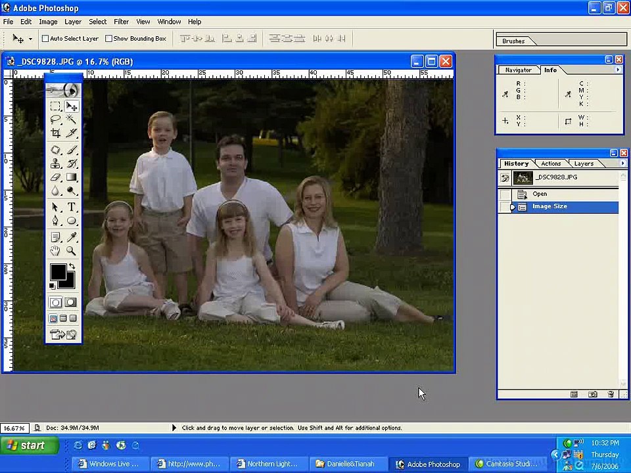This screenshot has width=631, height=473.
Task: Pick the Type tool
Action: [71, 207]
